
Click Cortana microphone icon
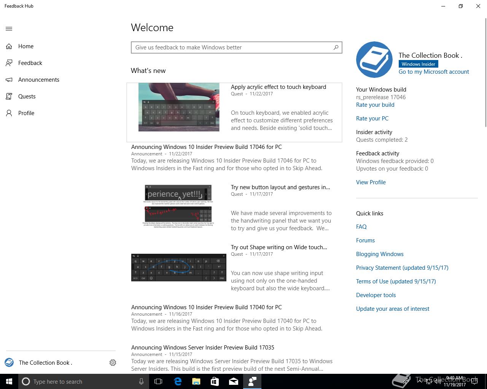(x=141, y=381)
